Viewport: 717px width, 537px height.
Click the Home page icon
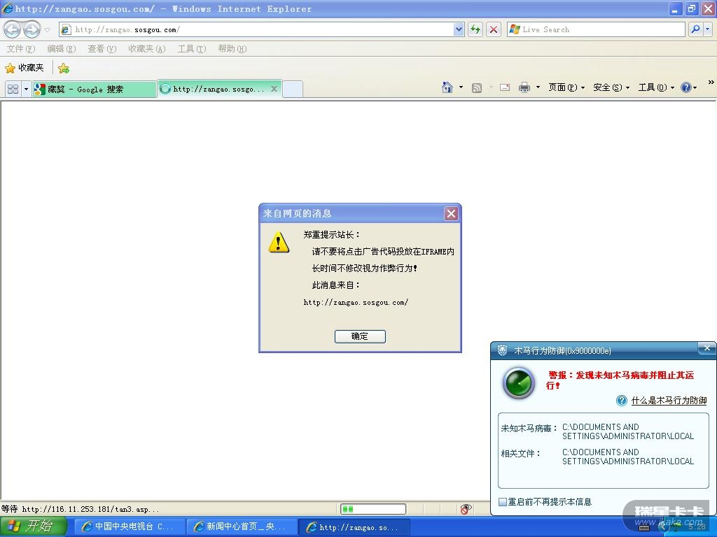click(x=447, y=87)
